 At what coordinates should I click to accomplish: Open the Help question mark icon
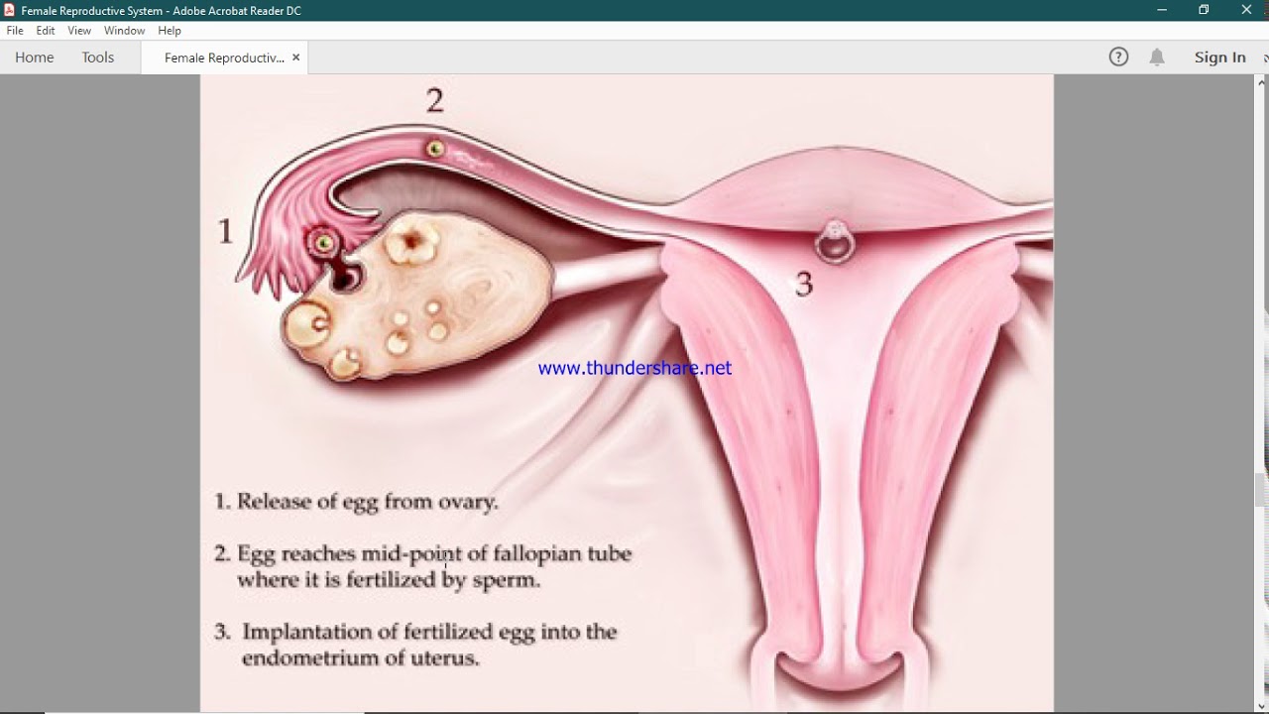click(x=1118, y=58)
